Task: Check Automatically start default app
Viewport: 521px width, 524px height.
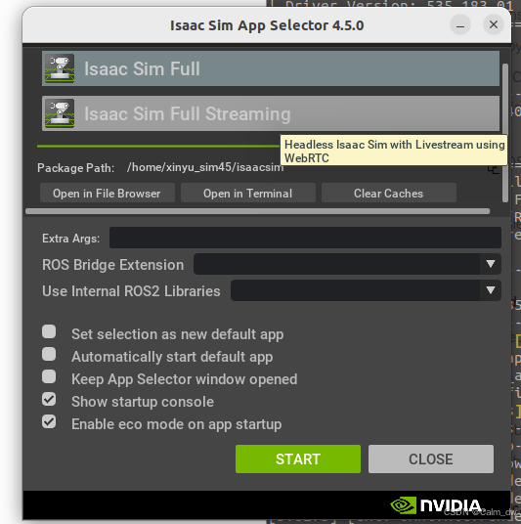Action: pyautogui.click(x=49, y=354)
